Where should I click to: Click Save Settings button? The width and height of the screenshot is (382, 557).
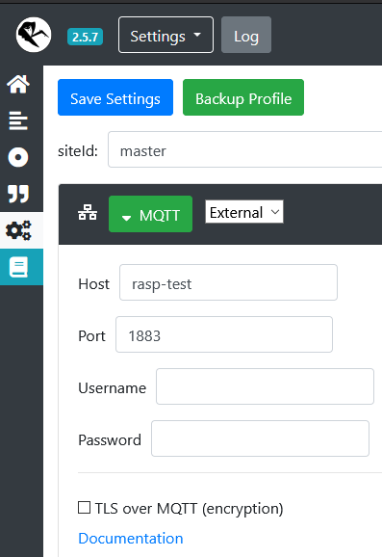pos(115,97)
